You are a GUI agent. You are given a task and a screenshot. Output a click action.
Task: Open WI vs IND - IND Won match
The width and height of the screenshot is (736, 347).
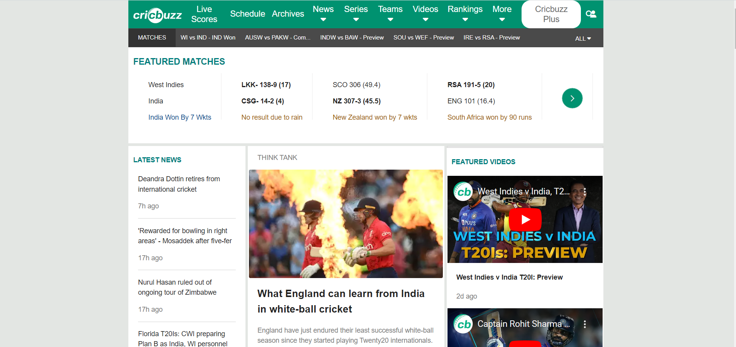[208, 38]
